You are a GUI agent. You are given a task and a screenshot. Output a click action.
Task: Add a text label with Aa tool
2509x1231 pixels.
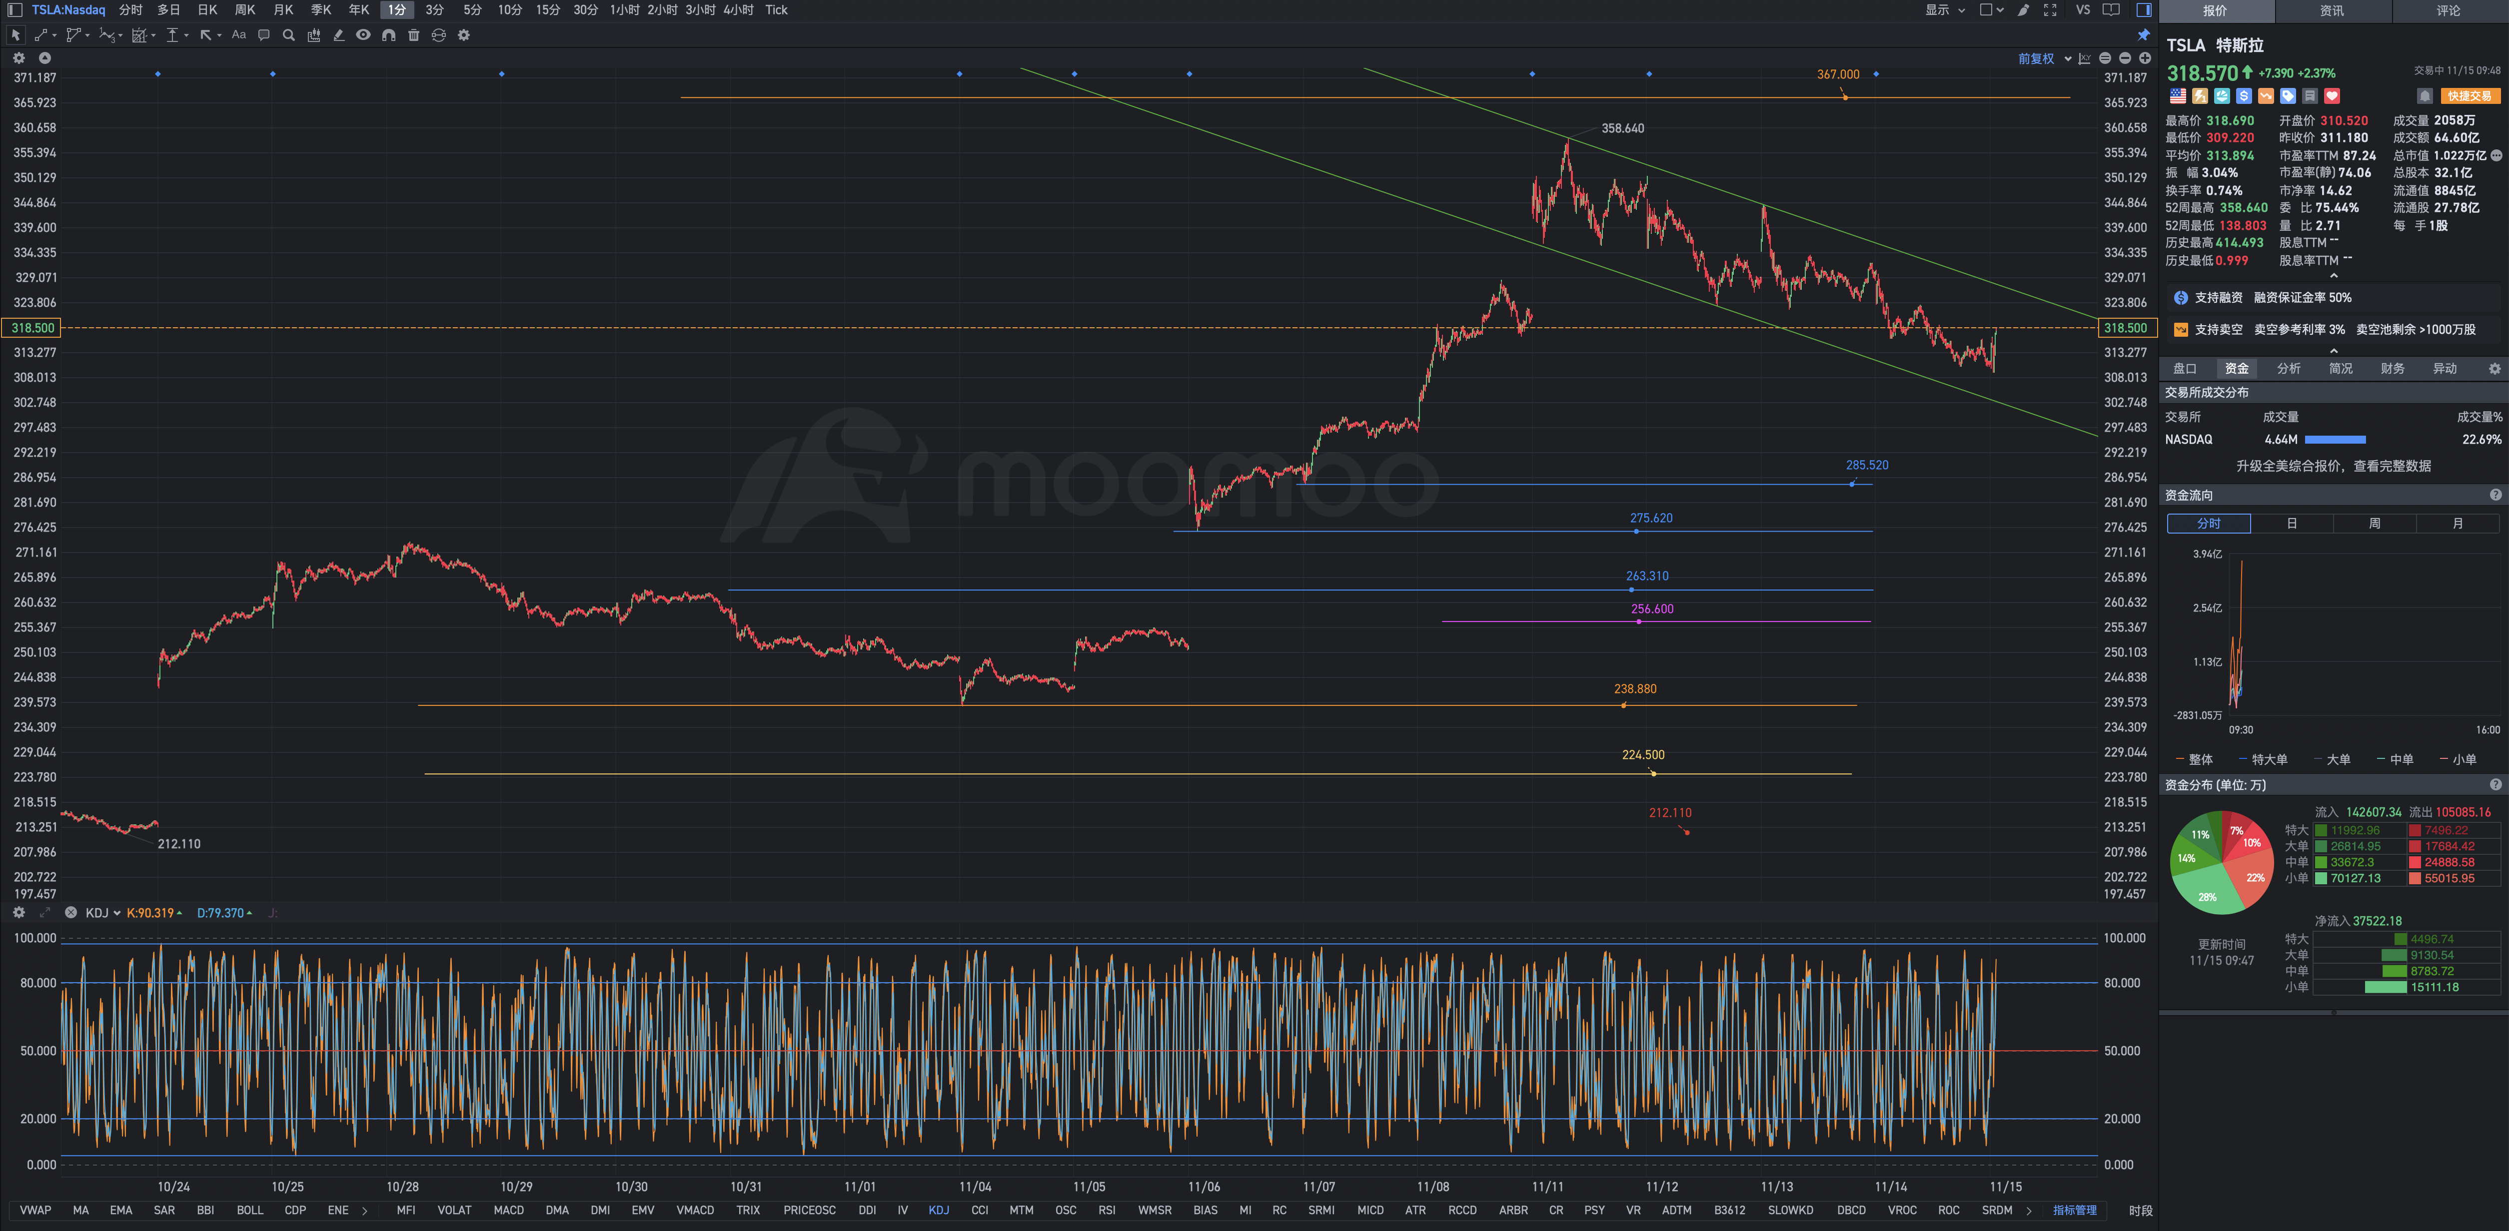point(238,35)
